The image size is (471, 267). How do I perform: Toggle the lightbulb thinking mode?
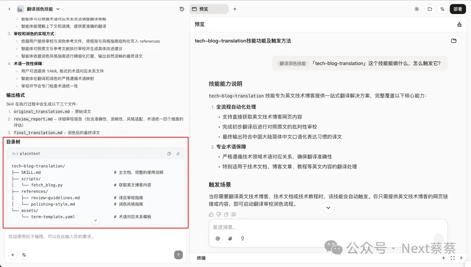tap(242, 238)
